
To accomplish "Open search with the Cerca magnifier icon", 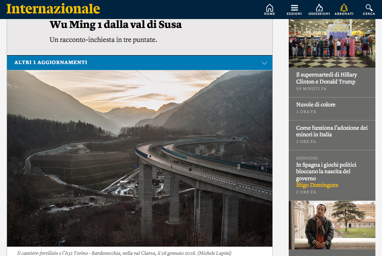I will [369, 8].
